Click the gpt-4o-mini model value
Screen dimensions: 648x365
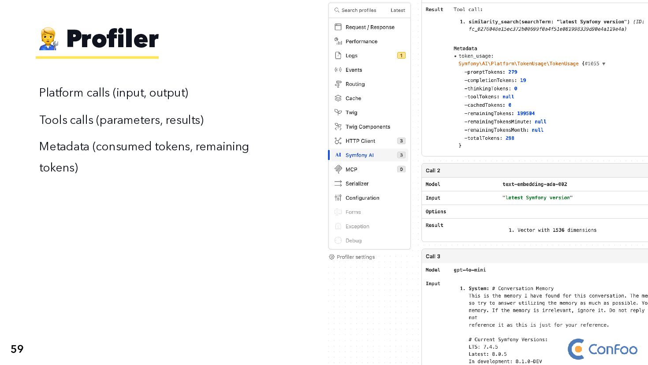pos(470,270)
